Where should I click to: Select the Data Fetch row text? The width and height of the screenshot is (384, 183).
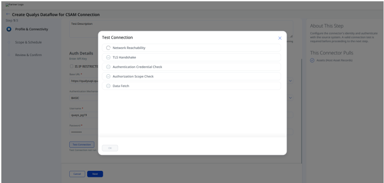coord(121,86)
